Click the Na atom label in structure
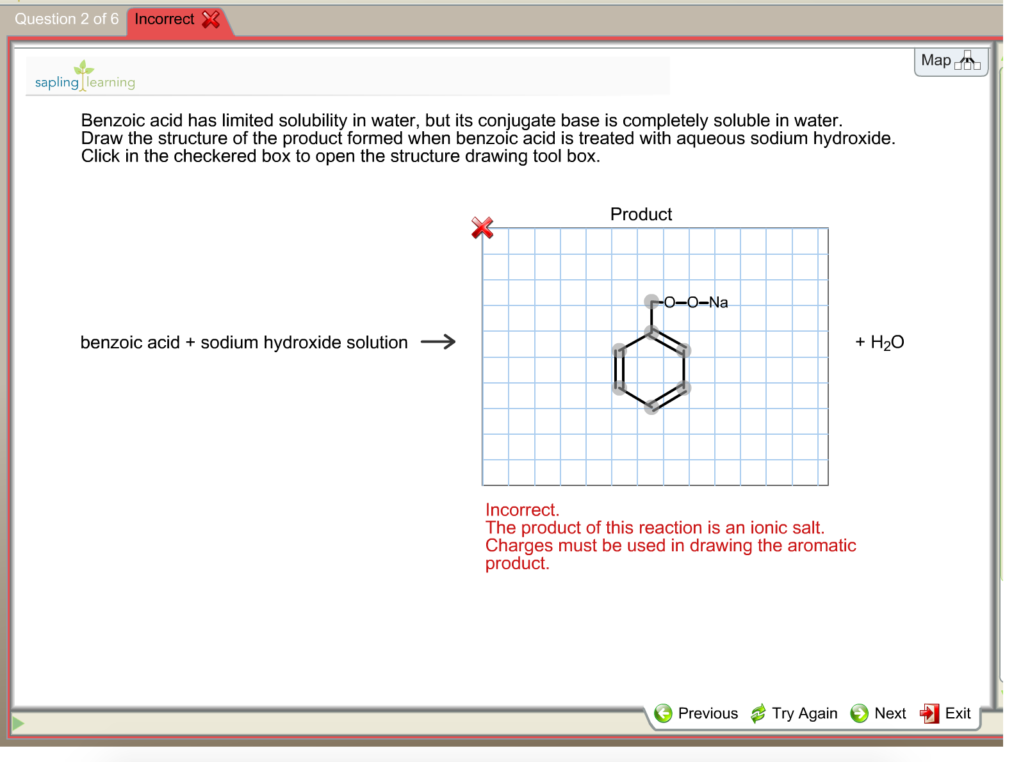The image size is (1030, 762). tap(719, 302)
